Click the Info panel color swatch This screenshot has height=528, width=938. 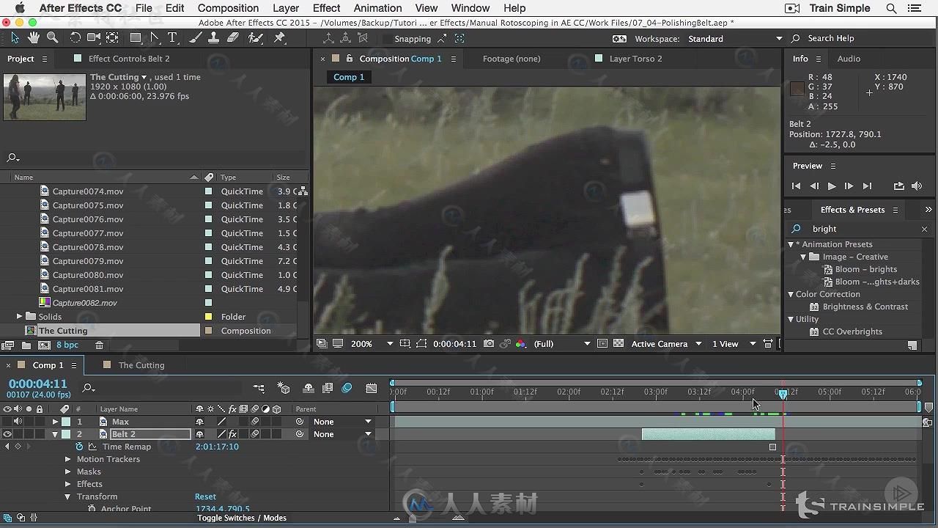click(797, 90)
